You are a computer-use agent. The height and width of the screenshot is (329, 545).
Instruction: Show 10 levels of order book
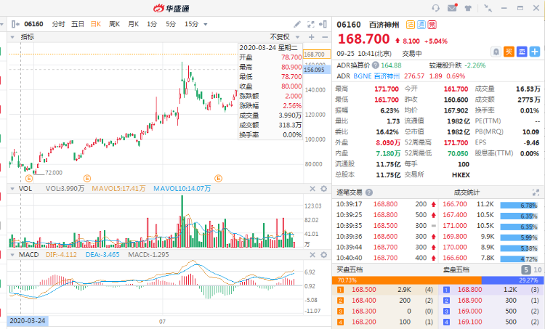(537, 269)
